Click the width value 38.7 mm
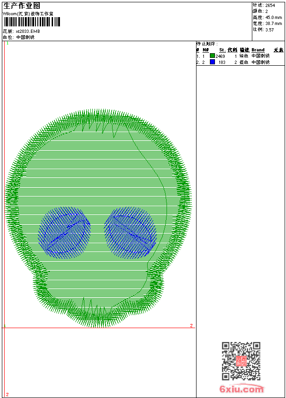Viewport: 286px width, 398px height. tap(273, 23)
